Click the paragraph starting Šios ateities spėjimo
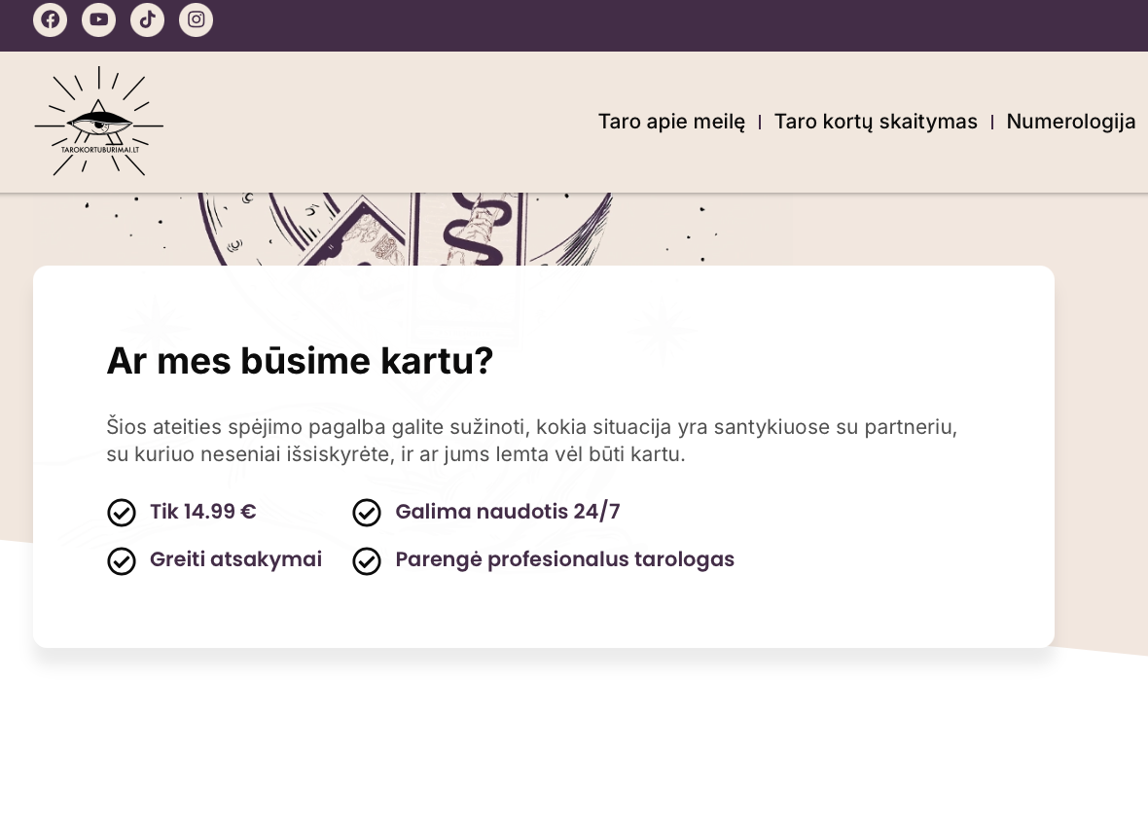1148x825 pixels. click(531, 440)
